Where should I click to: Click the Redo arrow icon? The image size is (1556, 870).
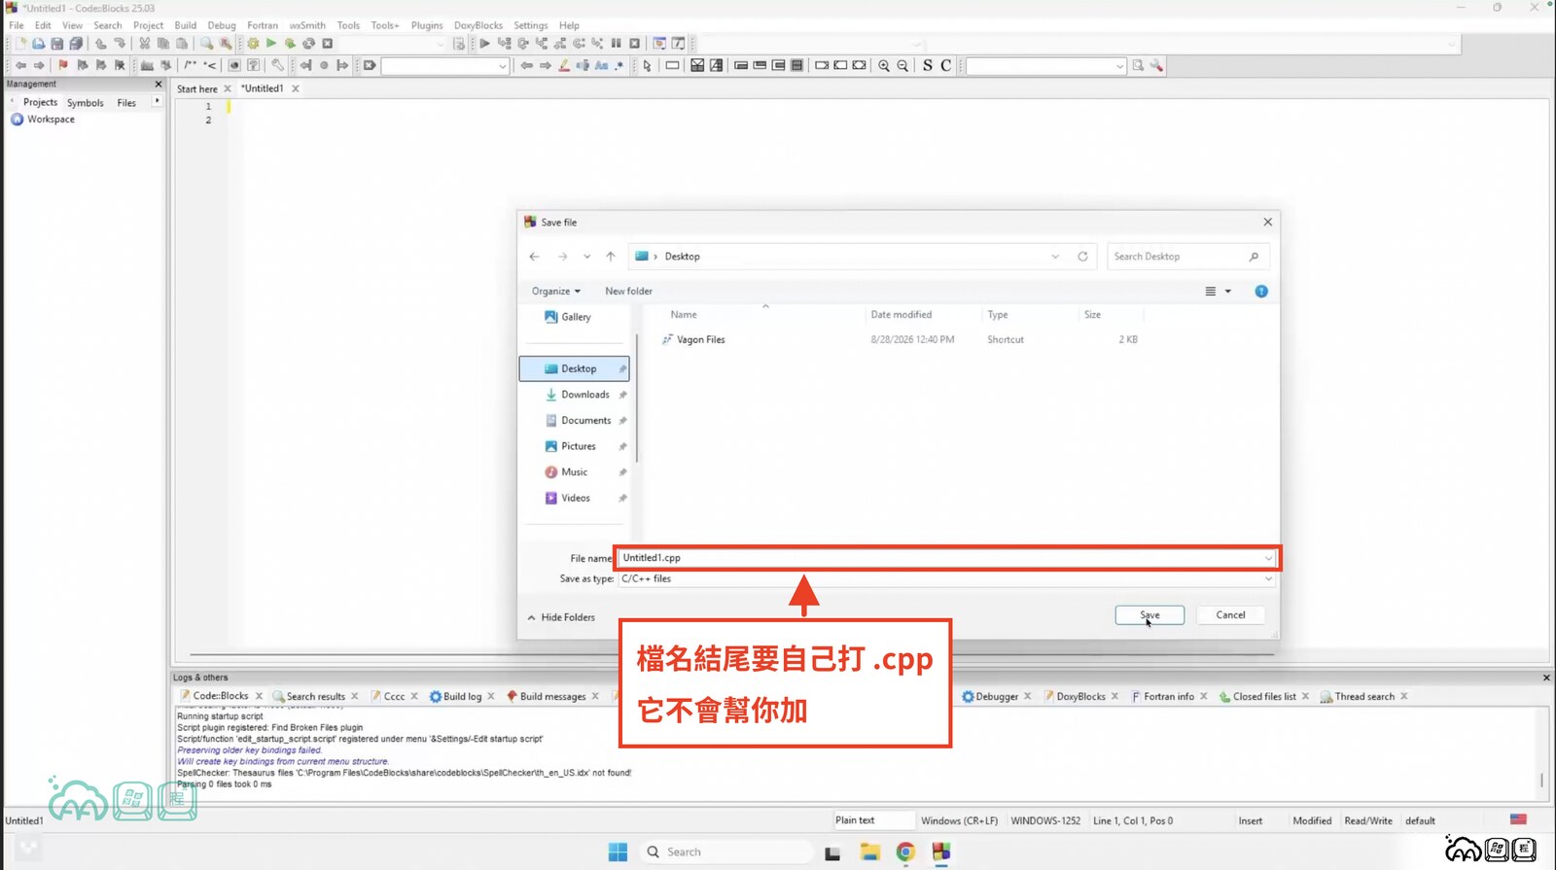point(120,44)
